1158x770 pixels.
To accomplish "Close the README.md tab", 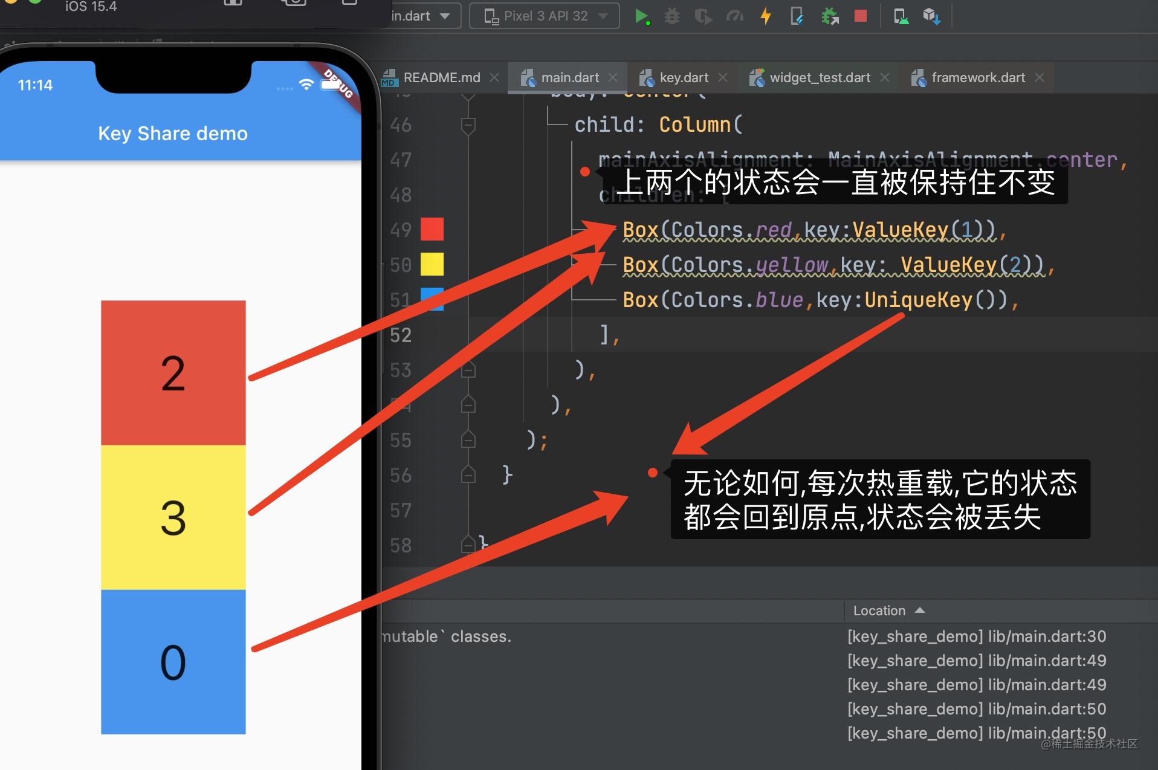I will point(494,78).
